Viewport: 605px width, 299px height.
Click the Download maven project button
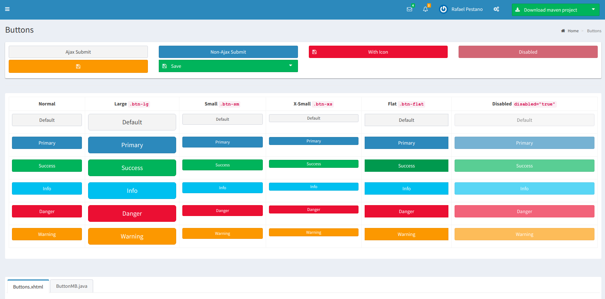pos(550,10)
